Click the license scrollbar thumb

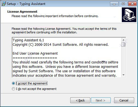123,44
